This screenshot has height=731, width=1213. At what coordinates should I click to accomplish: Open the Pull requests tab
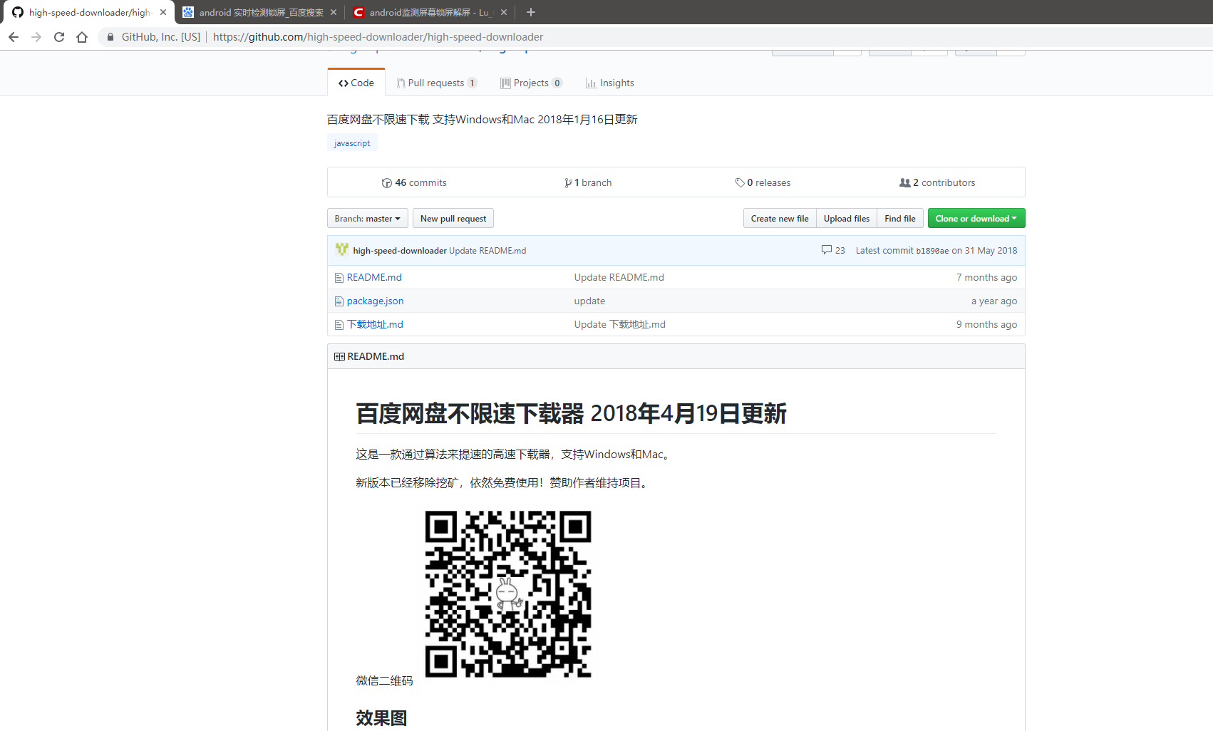click(x=436, y=83)
